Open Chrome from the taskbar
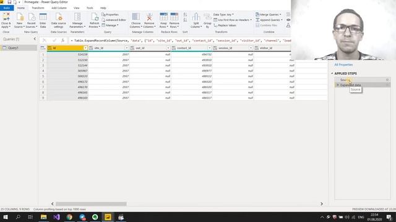Image resolution: width=396 pixels, height=222 pixels. (x=69, y=217)
